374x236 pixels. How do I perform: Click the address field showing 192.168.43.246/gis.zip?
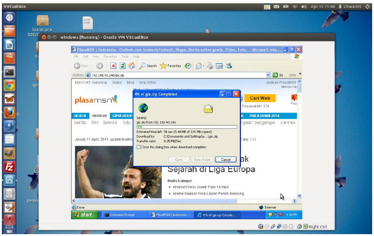(x=178, y=75)
